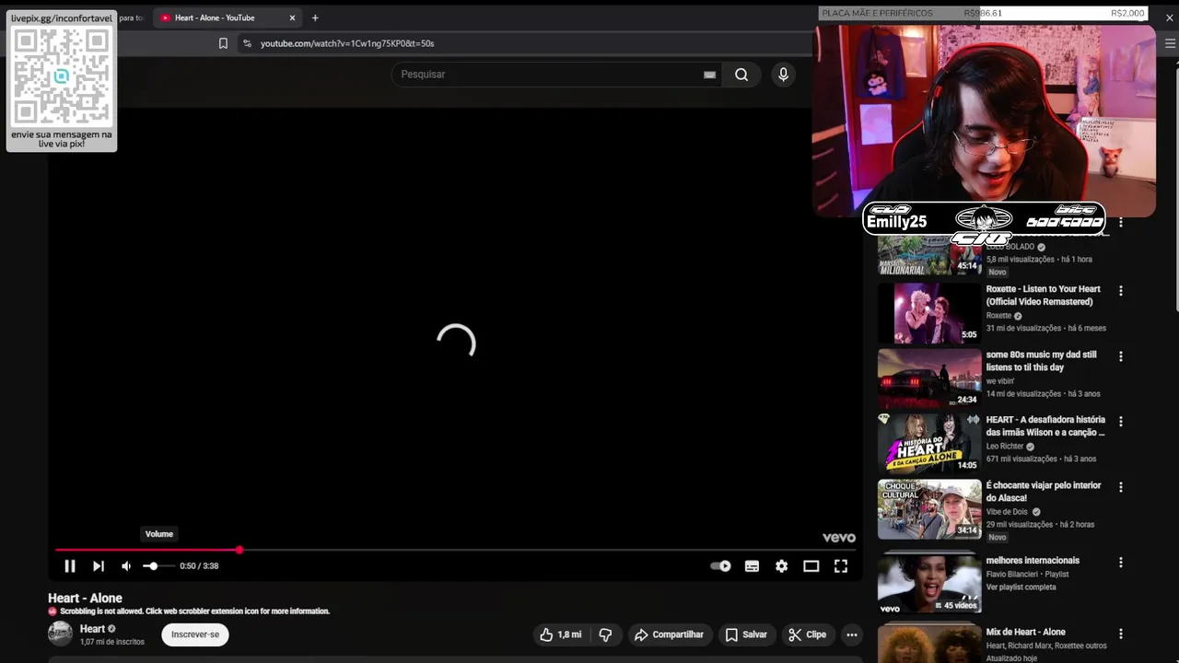Open on-screen keyboard icon in search box
Image resolution: width=1179 pixels, height=663 pixels.
[709, 75]
